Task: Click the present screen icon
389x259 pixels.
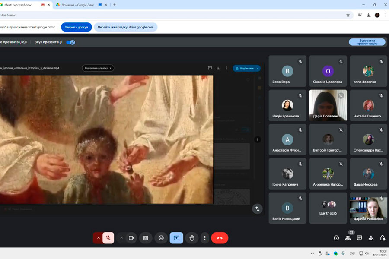Action: click(176, 238)
